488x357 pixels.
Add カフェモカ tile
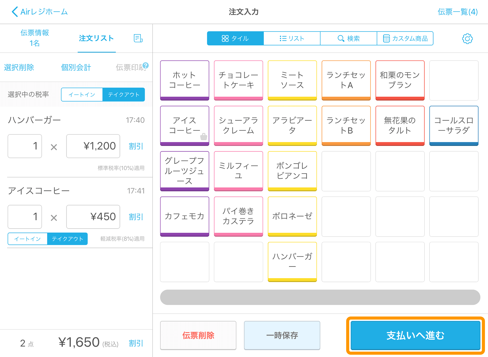[x=185, y=216]
